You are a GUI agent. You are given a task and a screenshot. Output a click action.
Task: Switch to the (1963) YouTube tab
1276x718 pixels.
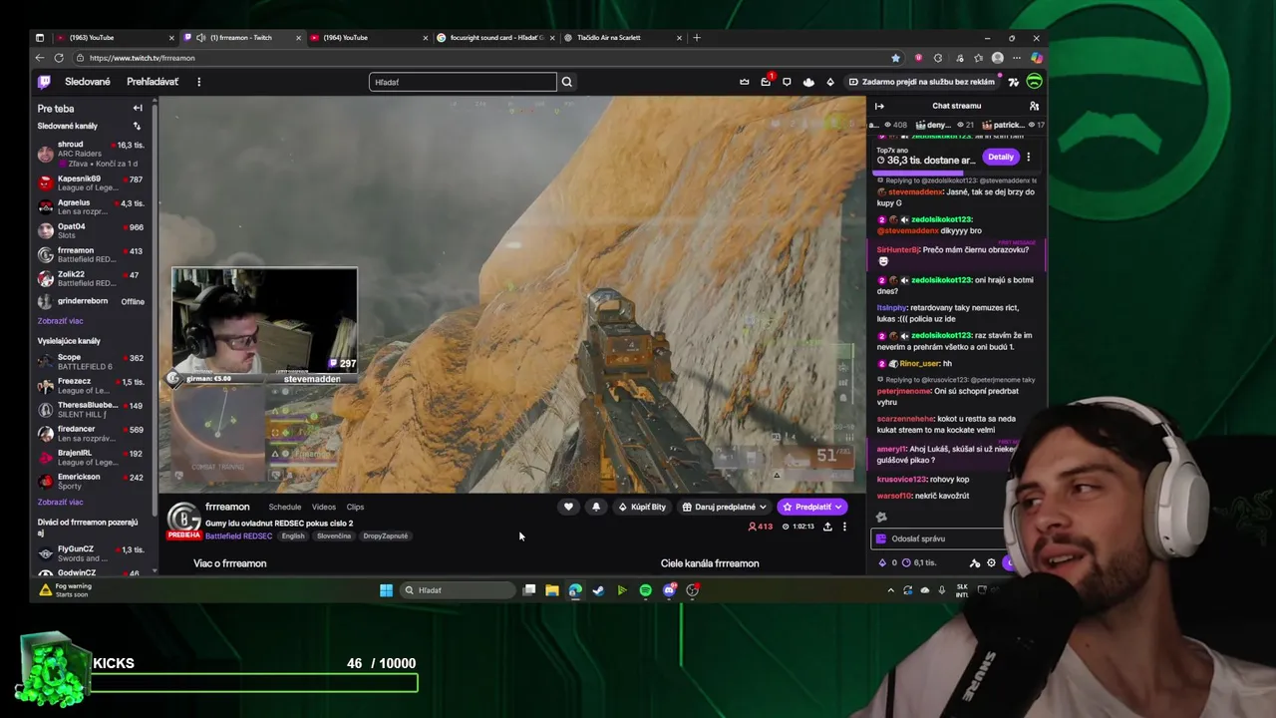coord(116,38)
